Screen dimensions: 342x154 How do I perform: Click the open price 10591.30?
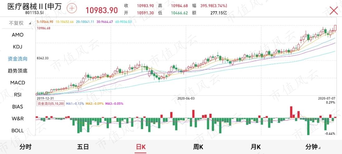(x=146, y=13)
